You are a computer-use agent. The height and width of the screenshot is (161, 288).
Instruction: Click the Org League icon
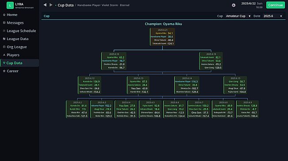tap(4, 47)
